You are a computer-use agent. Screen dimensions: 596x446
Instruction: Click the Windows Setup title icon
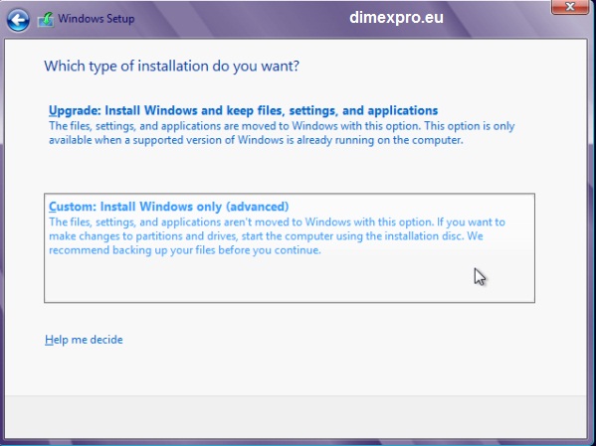[45, 19]
